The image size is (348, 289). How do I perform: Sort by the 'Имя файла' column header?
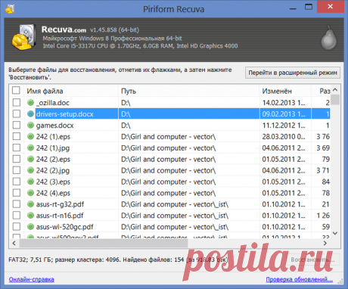(x=71, y=91)
